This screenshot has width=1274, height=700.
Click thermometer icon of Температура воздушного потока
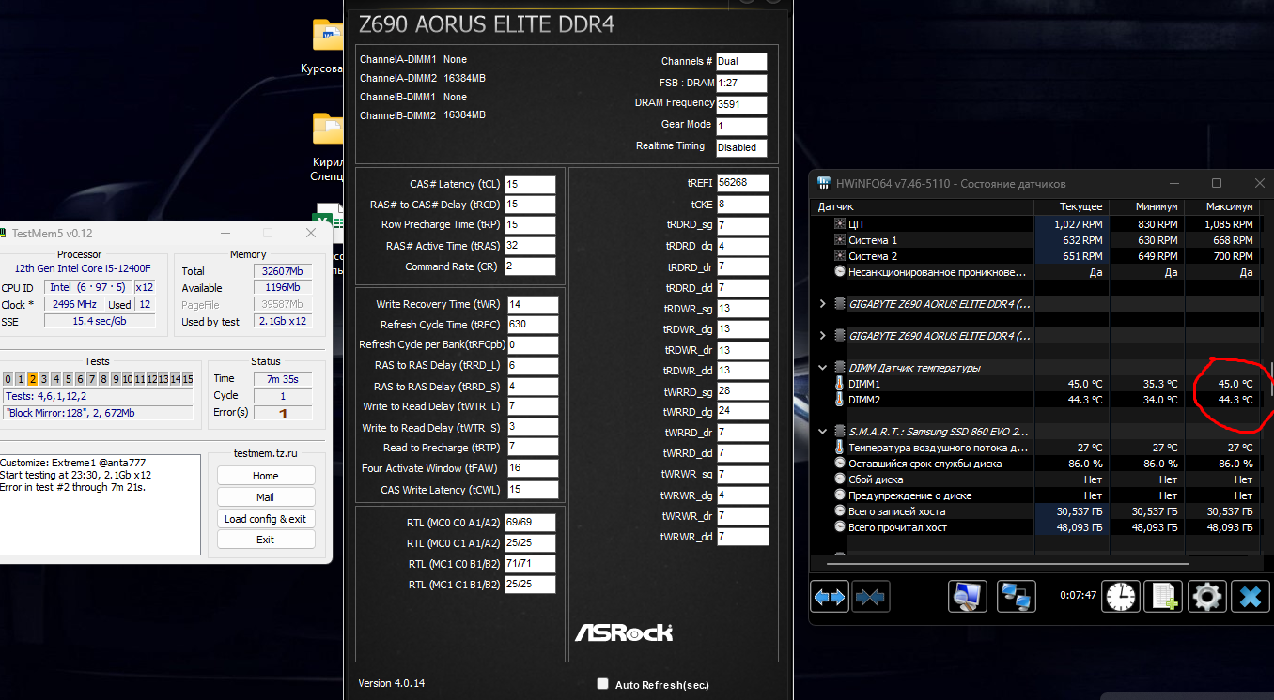[840, 448]
